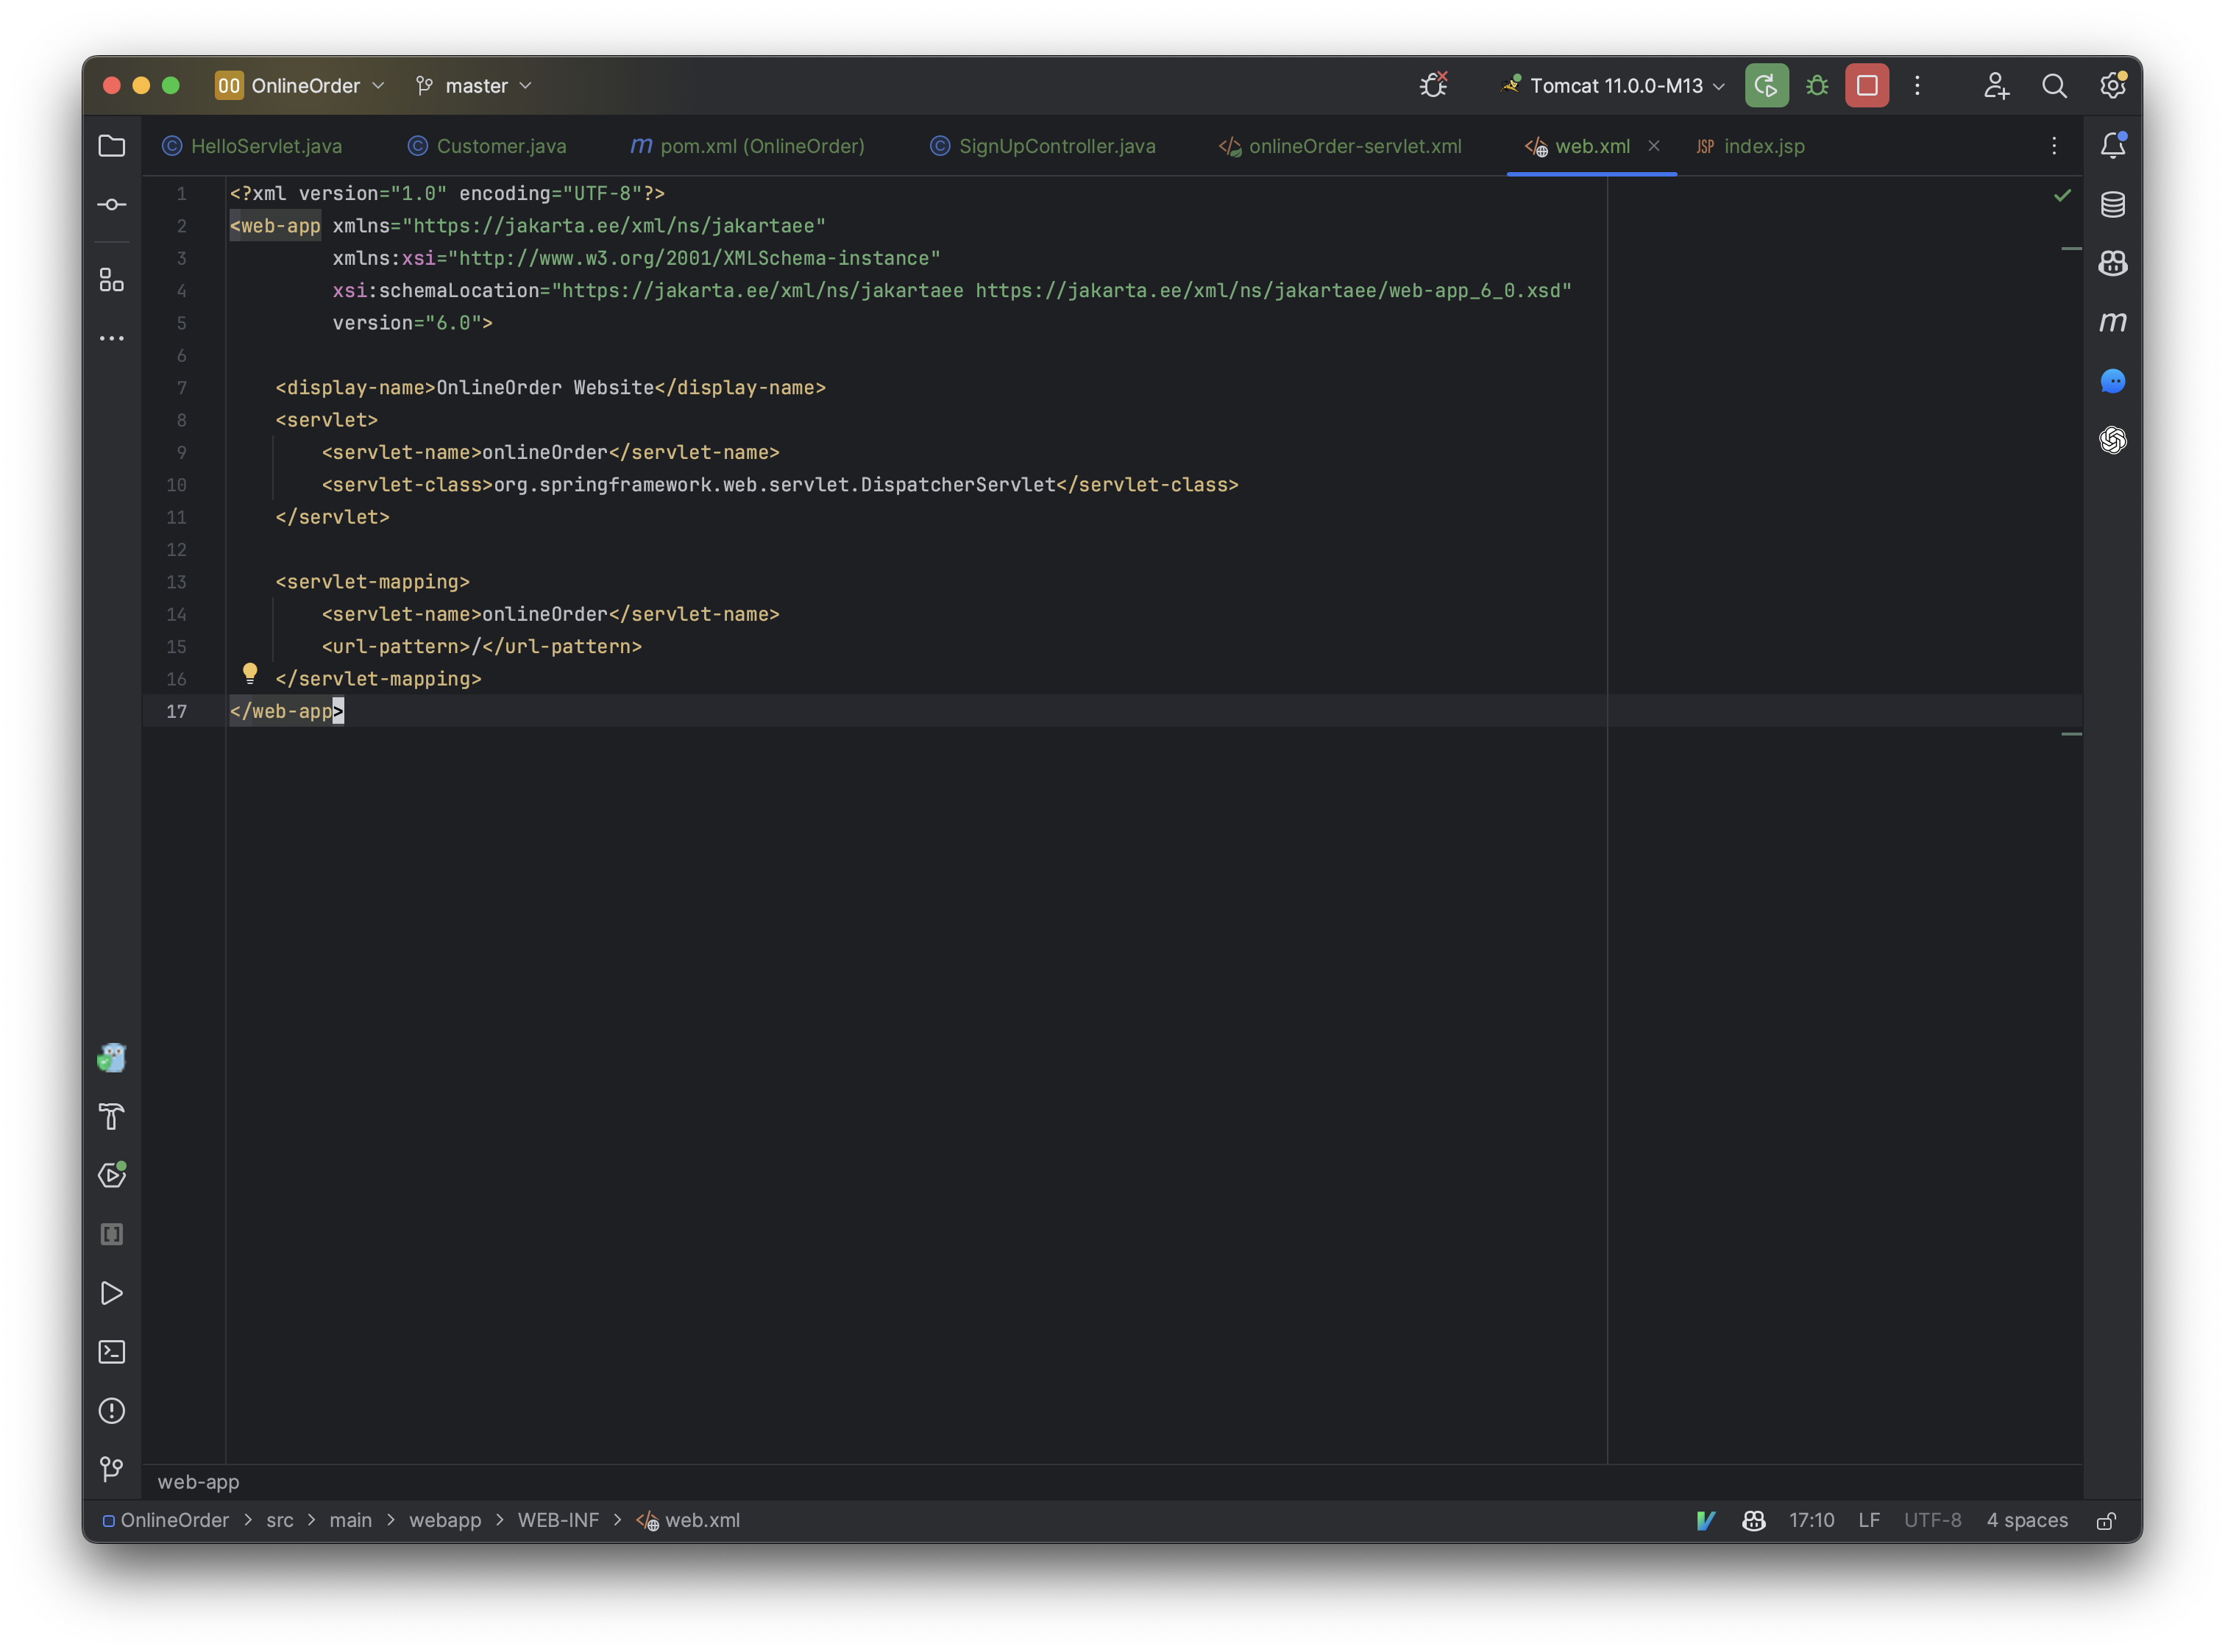Run the project with the green play button
The width and height of the screenshot is (2225, 1652).
coord(1766,85)
